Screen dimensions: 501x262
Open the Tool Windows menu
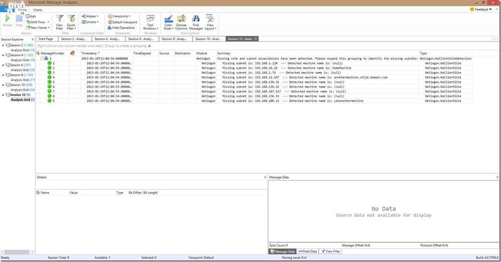point(150,22)
